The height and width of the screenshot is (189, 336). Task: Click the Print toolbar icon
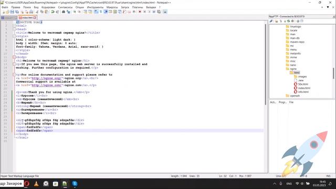31,12
